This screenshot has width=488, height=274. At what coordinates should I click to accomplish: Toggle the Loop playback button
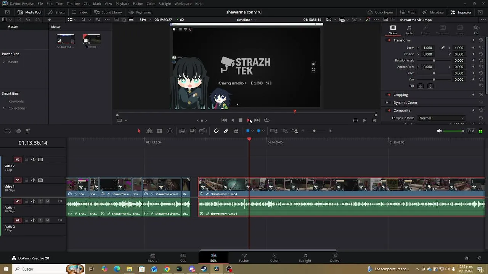click(267, 120)
